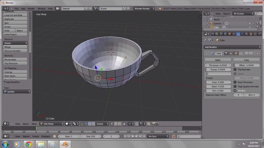Adjust the Thickness 0.0500 slider field
The width and height of the screenshot is (264, 148).
click(x=218, y=65)
